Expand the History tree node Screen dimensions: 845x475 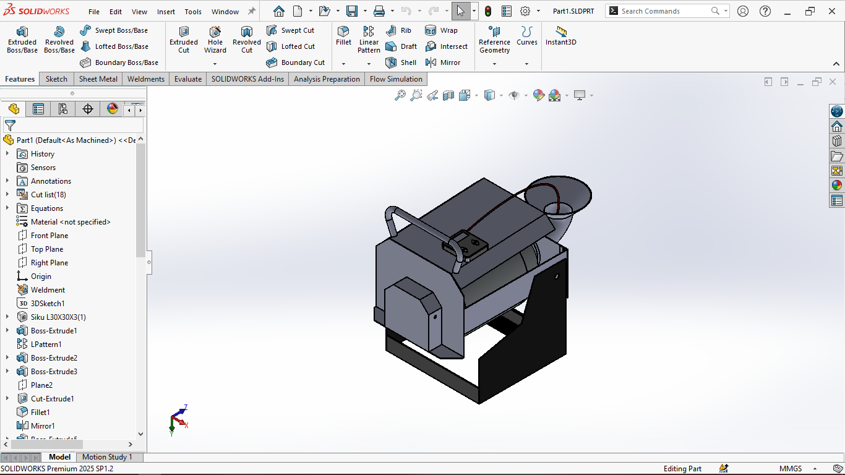pyautogui.click(x=7, y=154)
